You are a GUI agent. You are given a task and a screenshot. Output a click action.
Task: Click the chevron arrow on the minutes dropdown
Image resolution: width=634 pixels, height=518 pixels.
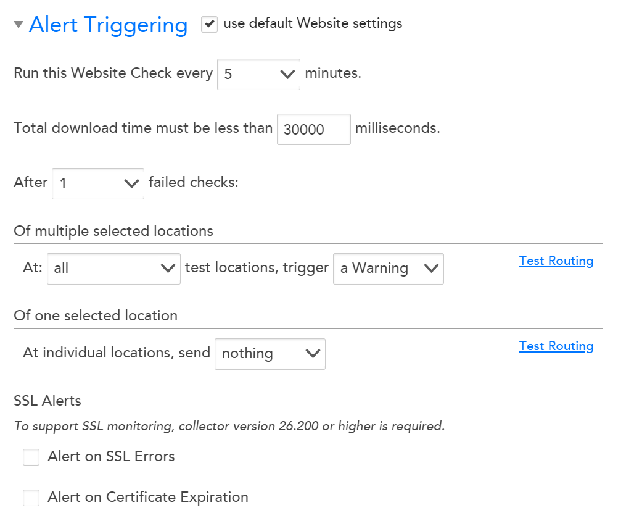click(287, 74)
